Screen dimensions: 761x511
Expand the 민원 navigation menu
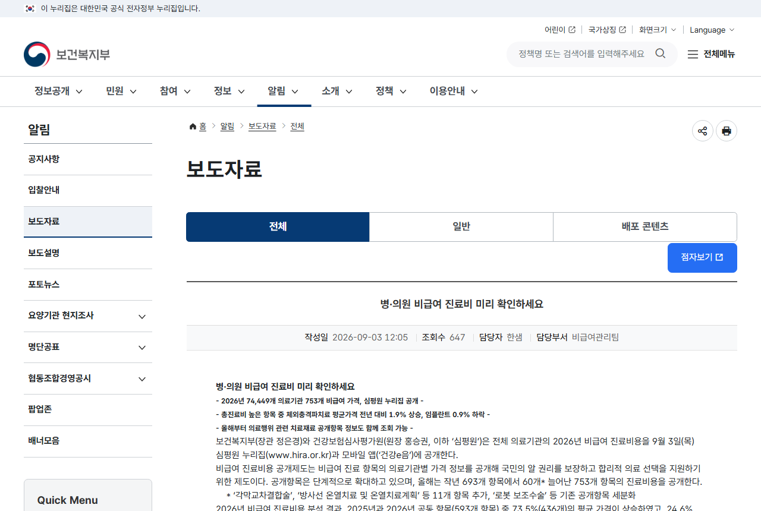[x=121, y=92]
